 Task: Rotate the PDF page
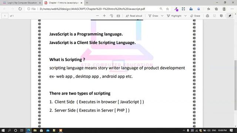click(x=111, y=16)
